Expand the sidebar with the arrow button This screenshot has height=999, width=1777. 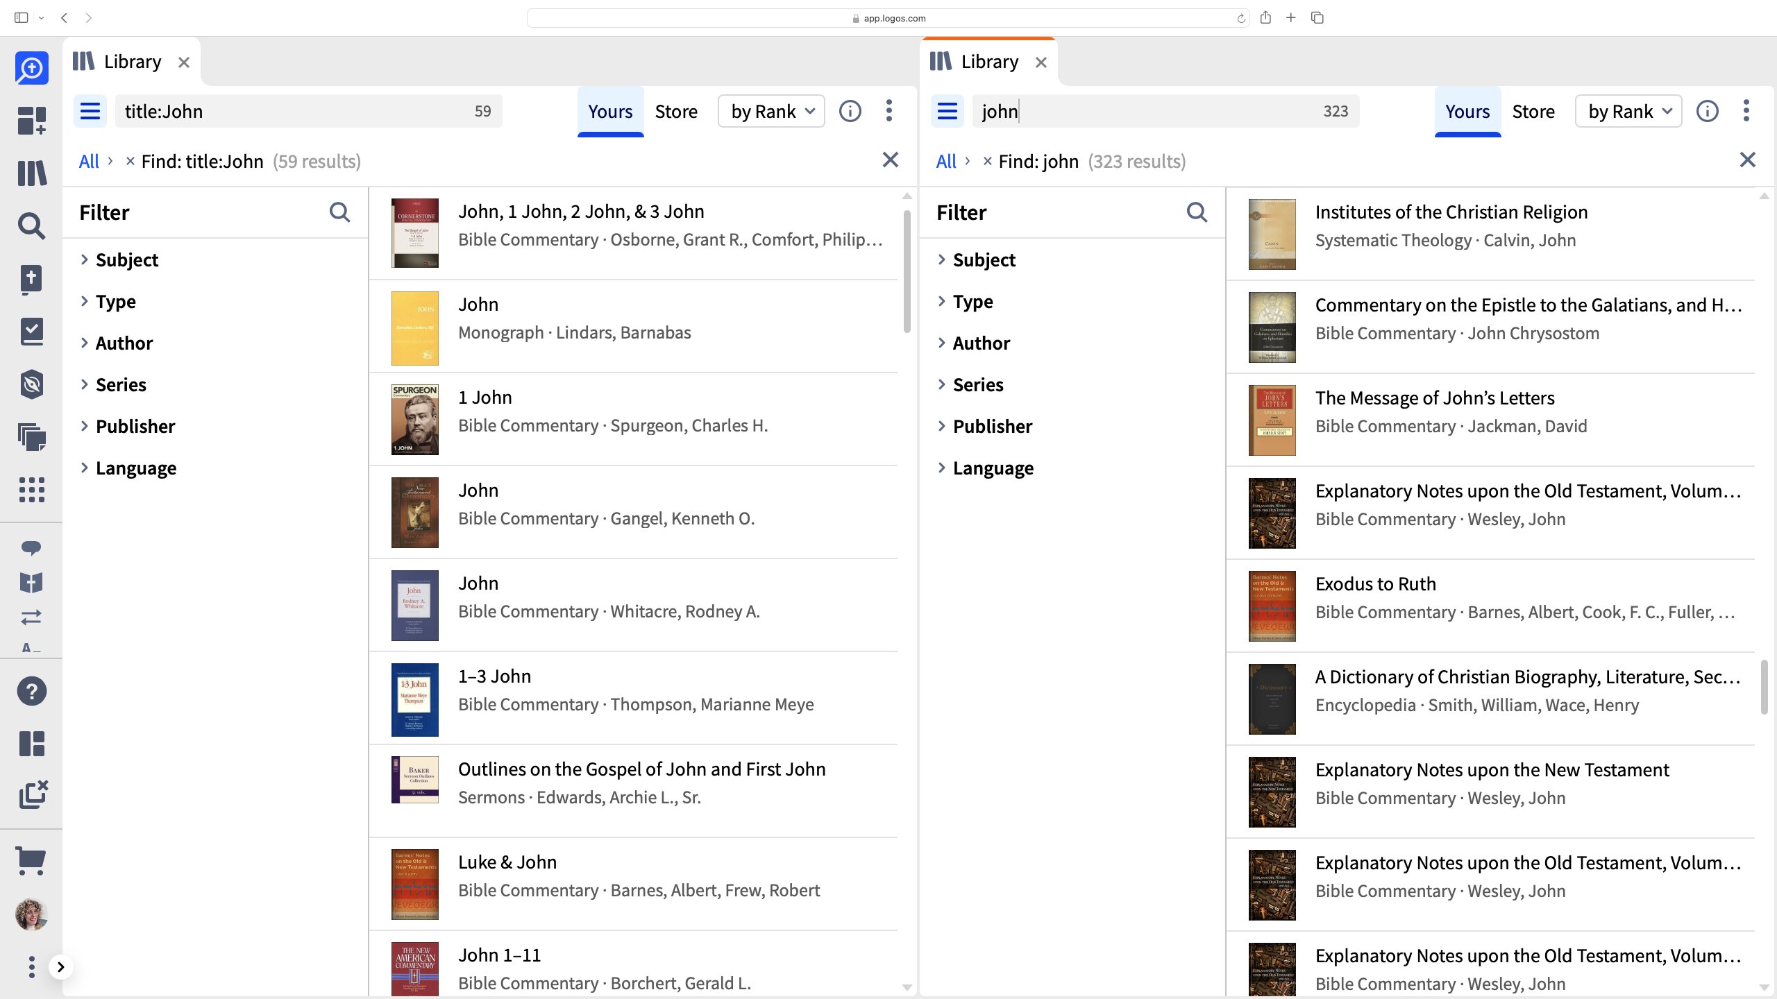click(61, 967)
